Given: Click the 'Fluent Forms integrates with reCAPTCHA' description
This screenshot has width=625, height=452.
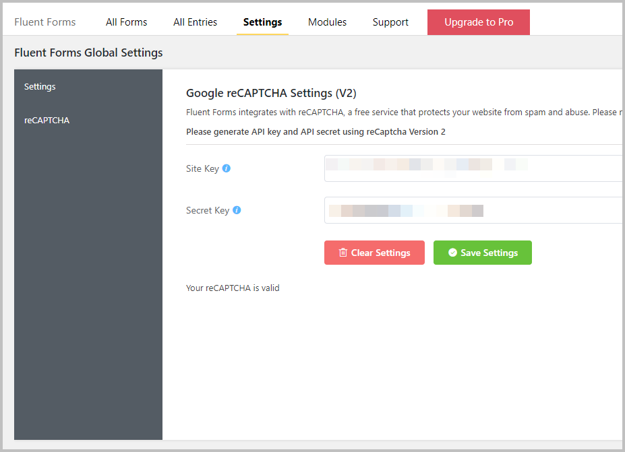Looking at the screenshot, I should pos(404,112).
